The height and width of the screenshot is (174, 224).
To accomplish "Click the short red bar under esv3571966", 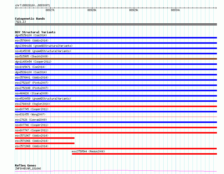I will click(x=45, y=143).
